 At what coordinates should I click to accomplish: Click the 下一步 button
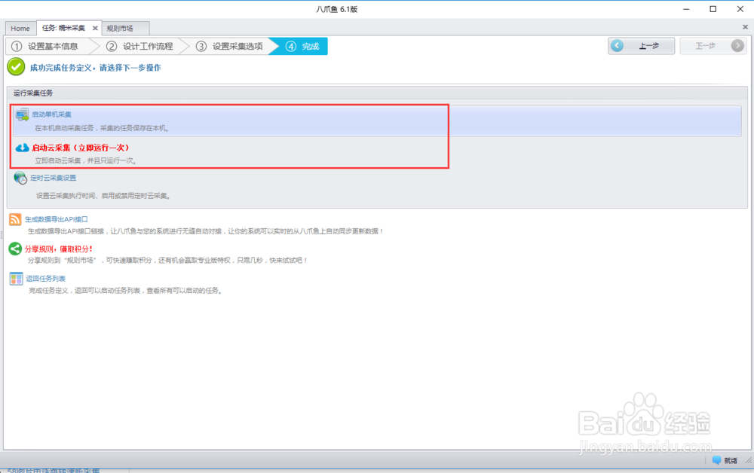pyautogui.click(x=713, y=46)
